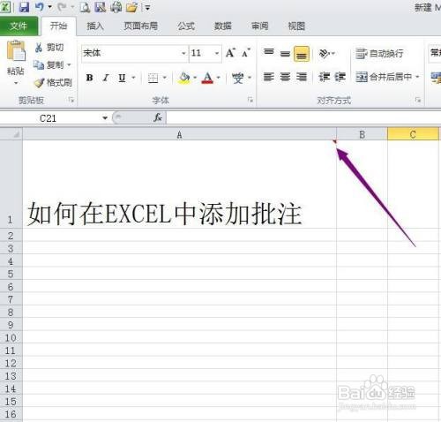Click the Undo arrow icon
The width and height of the screenshot is (441, 422).
tap(40, 7)
